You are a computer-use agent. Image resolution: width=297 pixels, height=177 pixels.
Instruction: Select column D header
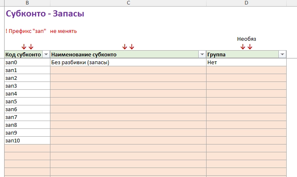[246, 3]
